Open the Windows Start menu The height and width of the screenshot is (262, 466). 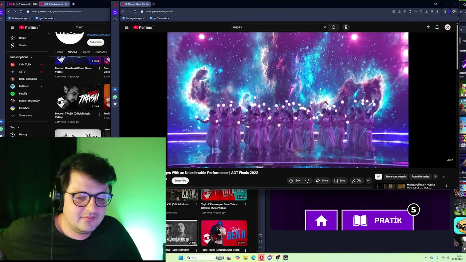coord(181,258)
